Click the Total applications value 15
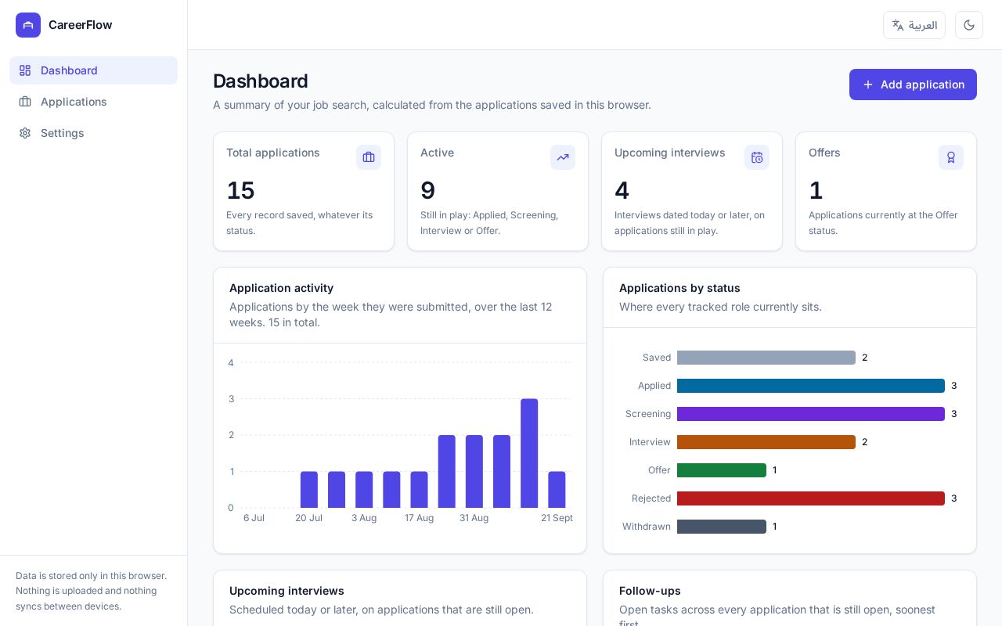Image resolution: width=1002 pixels, height=626 pixels. tap(240, 190)
